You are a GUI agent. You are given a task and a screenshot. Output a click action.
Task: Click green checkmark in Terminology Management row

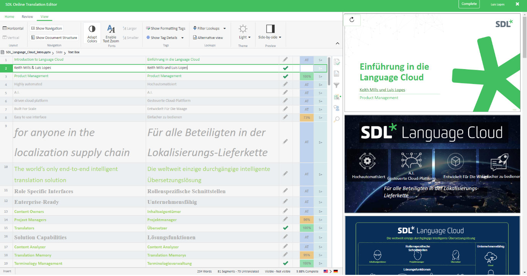click(x=285, y=263)
